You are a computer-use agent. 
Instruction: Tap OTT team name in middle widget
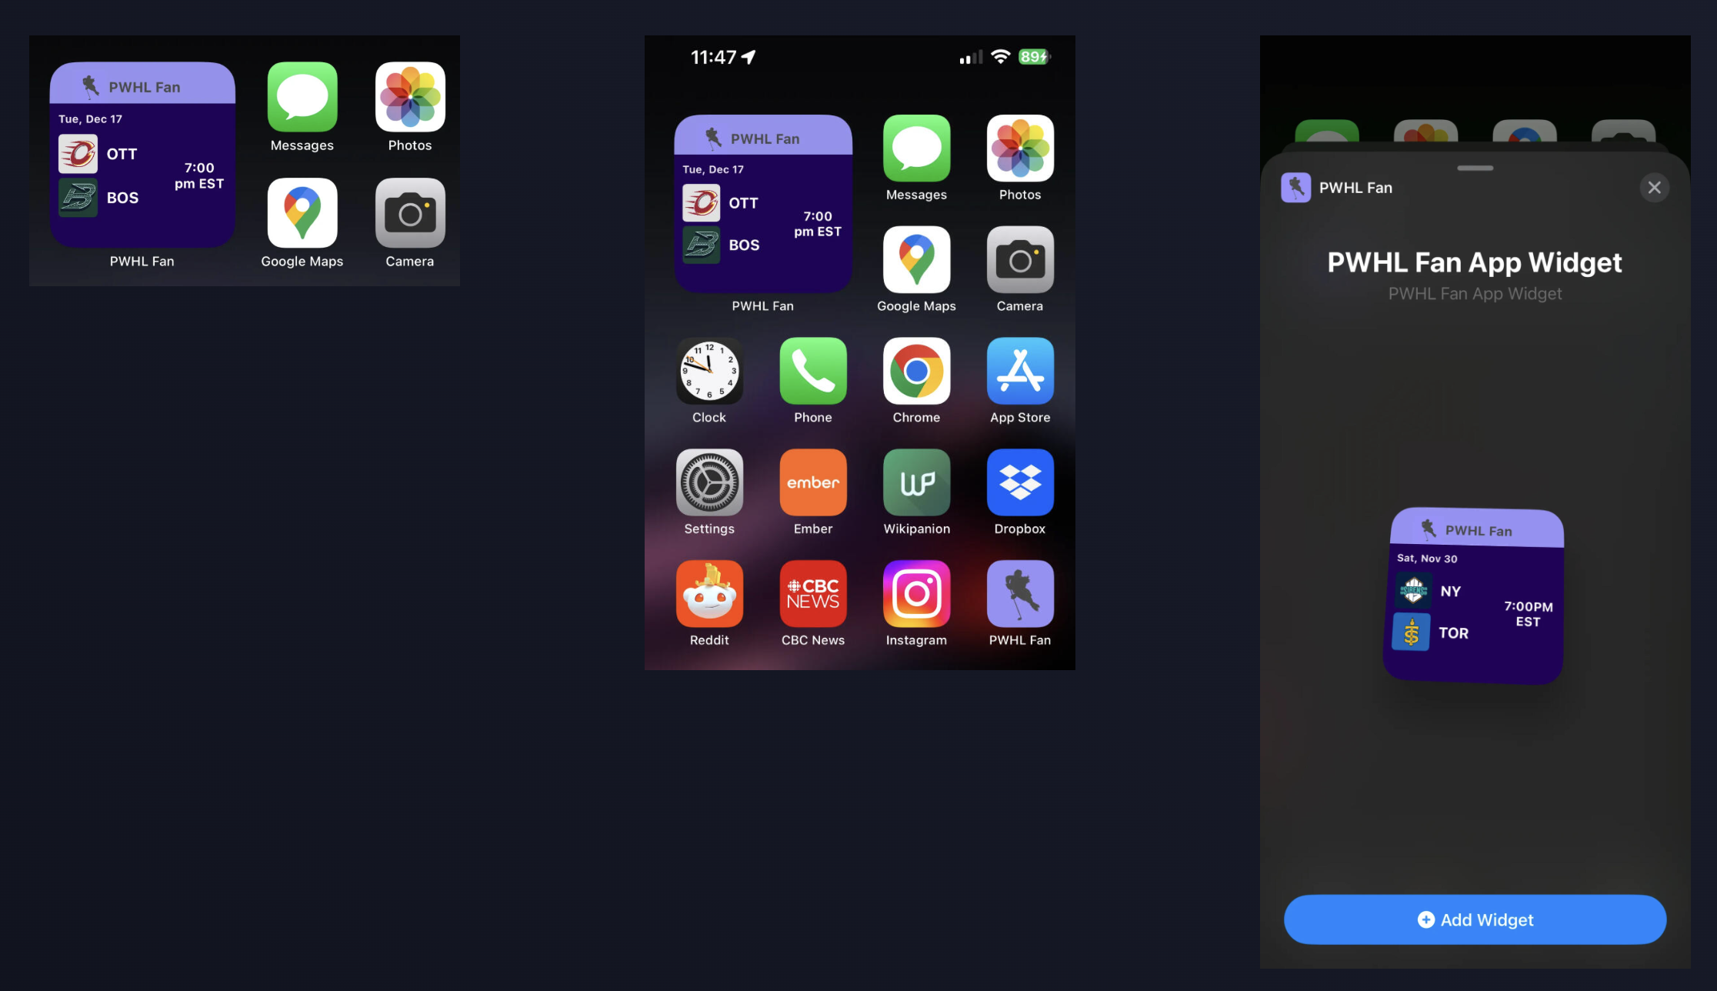[744, 203]
